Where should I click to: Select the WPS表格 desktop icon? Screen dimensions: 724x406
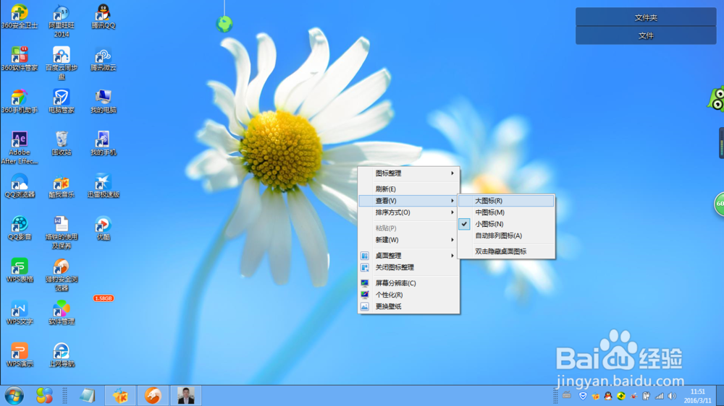[x=20, y=270]
